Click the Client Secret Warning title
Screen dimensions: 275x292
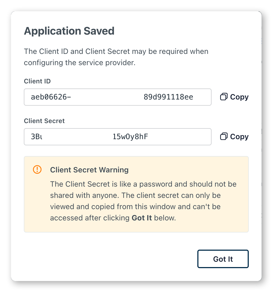coord(89,170)
